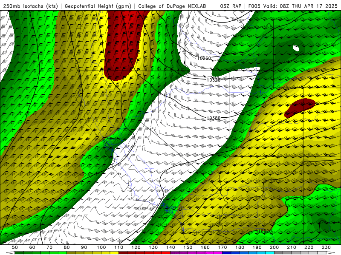This screenshot has height=255, width=341.
Task: Click the 110 value on the color scale
Action: (x=119, y=247)
